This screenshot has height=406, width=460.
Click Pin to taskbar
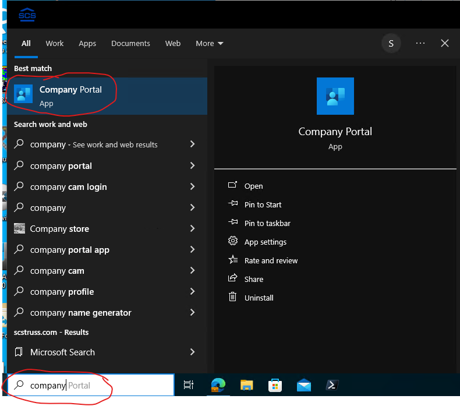(x=267, y=224)
